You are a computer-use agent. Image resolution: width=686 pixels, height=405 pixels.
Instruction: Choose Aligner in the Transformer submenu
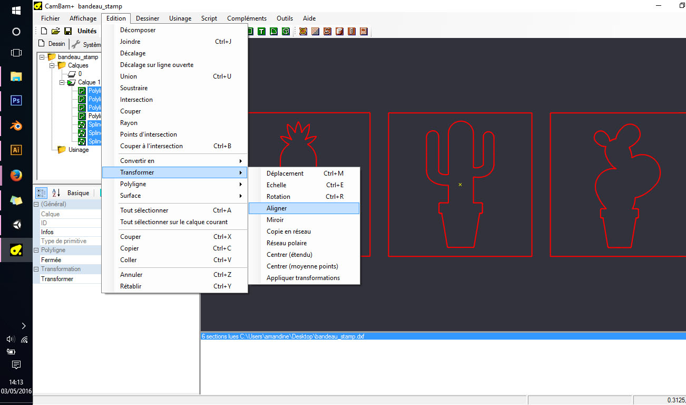coord(277,208)
